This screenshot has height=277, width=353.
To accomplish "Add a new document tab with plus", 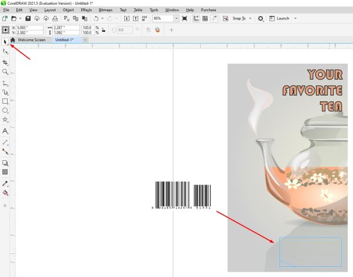I will coord(85,40).
